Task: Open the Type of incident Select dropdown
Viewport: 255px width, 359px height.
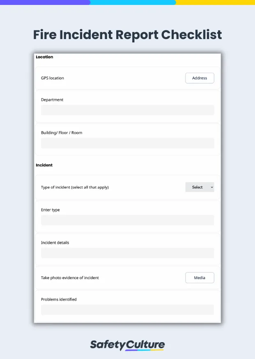Action: pos(200,187)
